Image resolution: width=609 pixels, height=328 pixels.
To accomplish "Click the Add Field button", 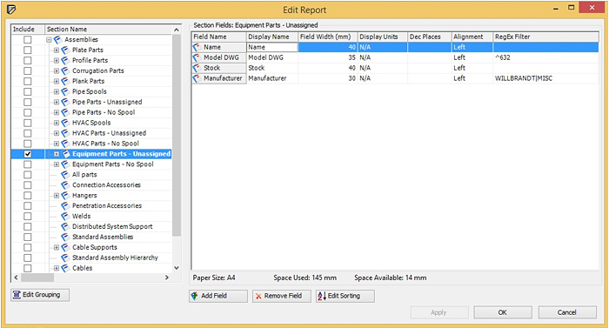I will click(218, 296).
